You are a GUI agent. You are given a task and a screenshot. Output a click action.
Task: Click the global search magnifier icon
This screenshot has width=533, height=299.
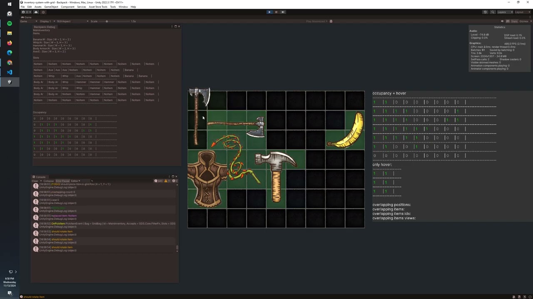493,12
